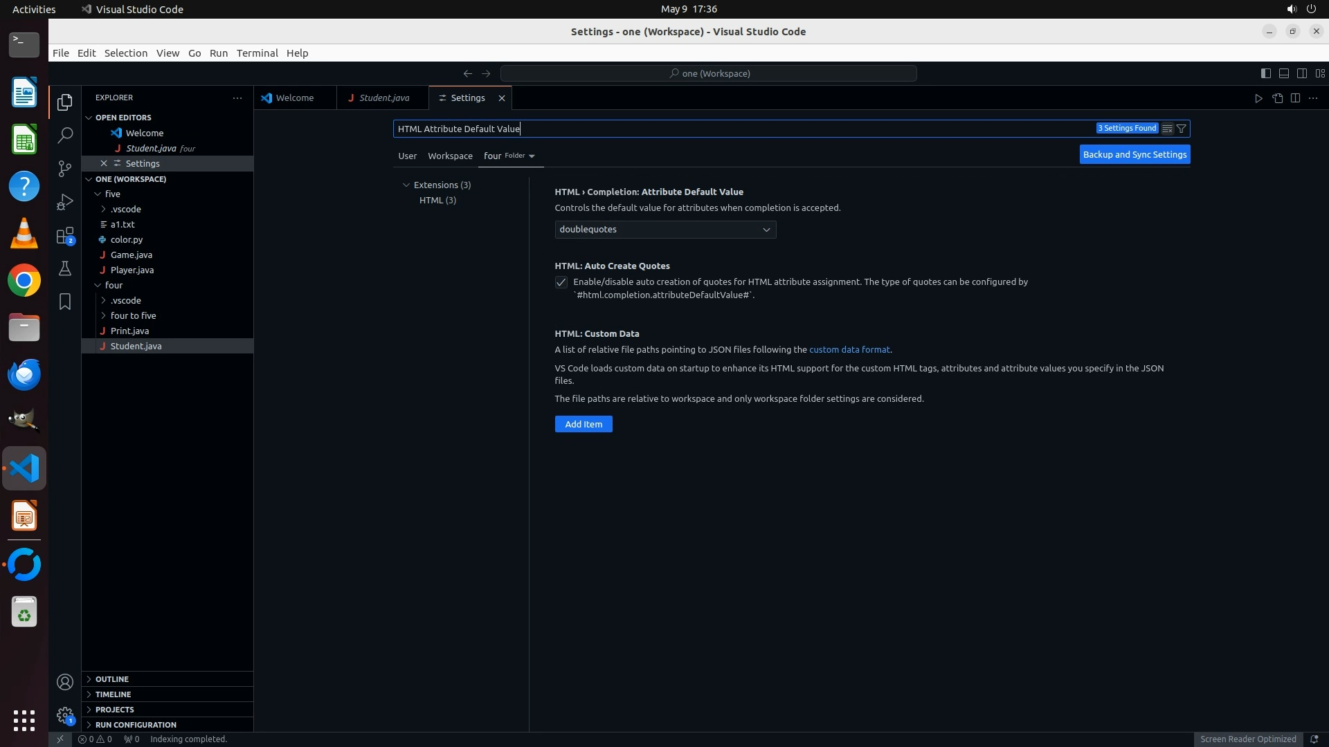The height and width of the screenshot is (747, 1329).
Task: Open Source Control view
Action: click(65, 169)
